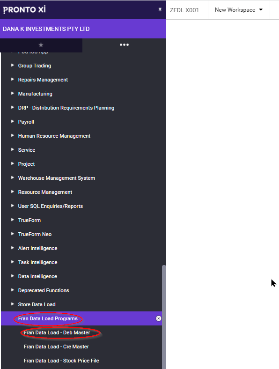
Task: Expand the Manufacturing tree arrow
Action: (13, 94)
